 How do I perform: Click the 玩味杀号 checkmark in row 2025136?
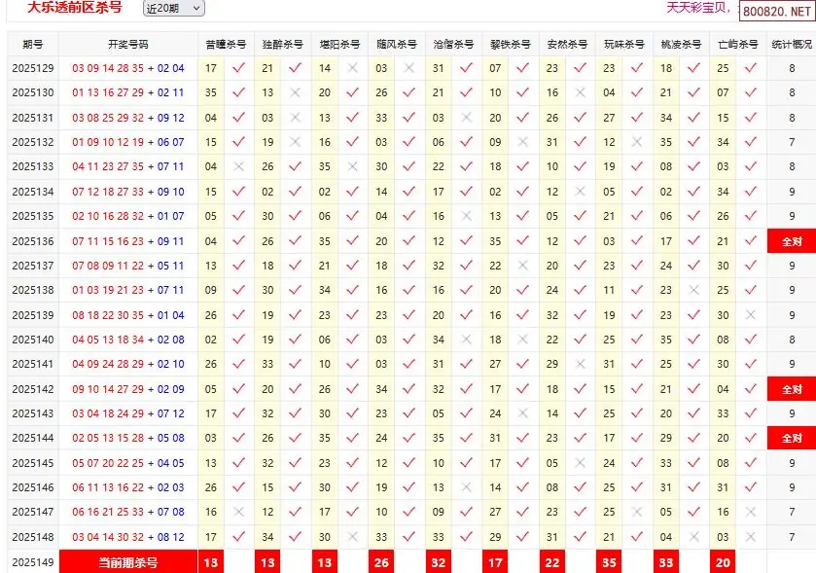[637, 241]
